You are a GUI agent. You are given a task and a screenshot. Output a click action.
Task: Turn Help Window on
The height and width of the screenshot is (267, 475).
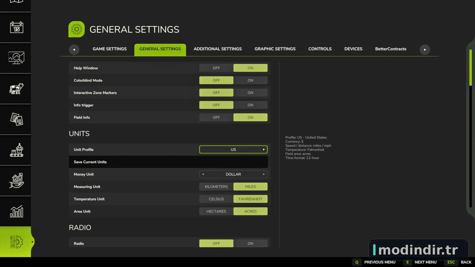pos(250,68)
